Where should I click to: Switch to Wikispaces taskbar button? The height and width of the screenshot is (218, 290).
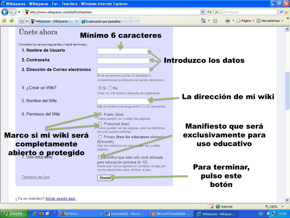216,214
